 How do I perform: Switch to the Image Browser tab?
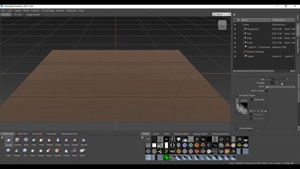33,15
